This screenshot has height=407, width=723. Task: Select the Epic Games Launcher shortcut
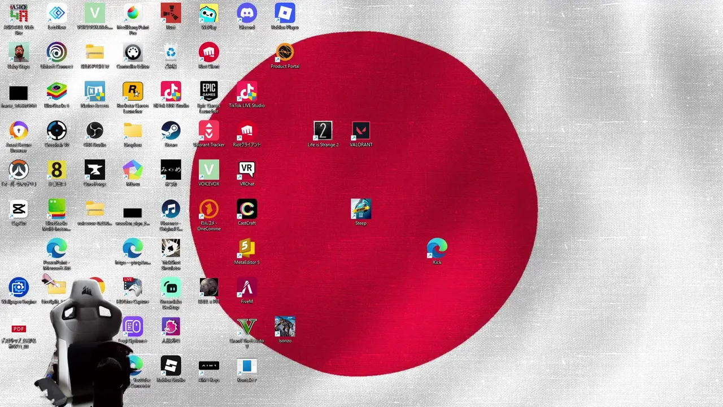click(x=209, y=92)
